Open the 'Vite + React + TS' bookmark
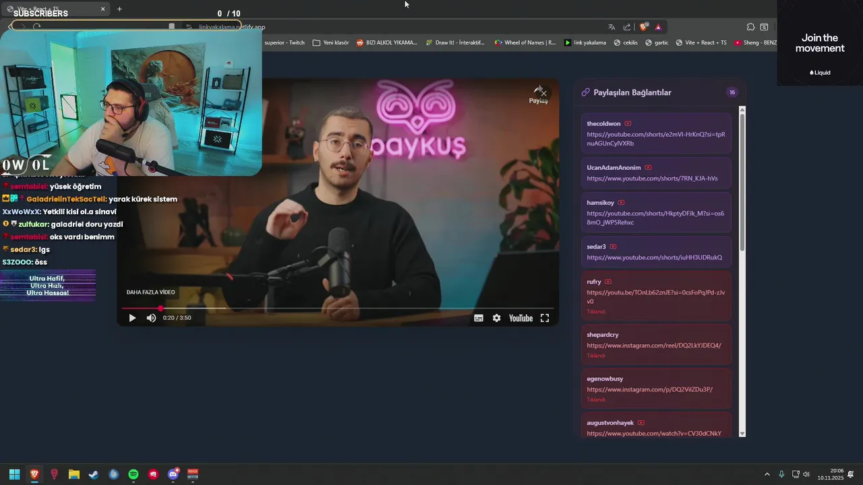The image size is (863, 485). pos(701,42)
